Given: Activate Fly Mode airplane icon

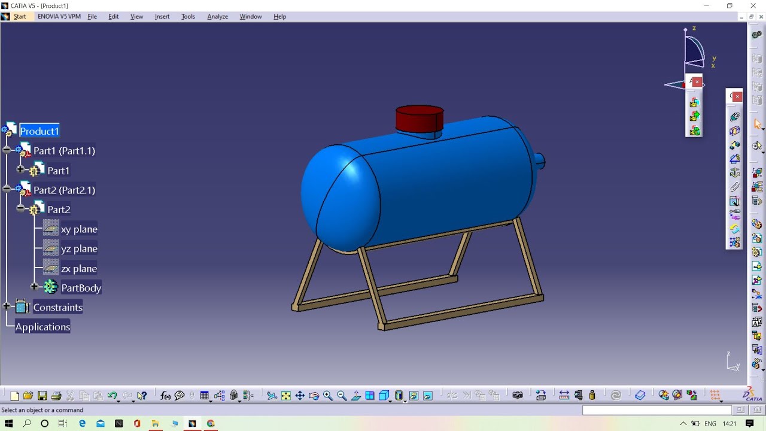Looking at the screenshot, I should (272, 396).
